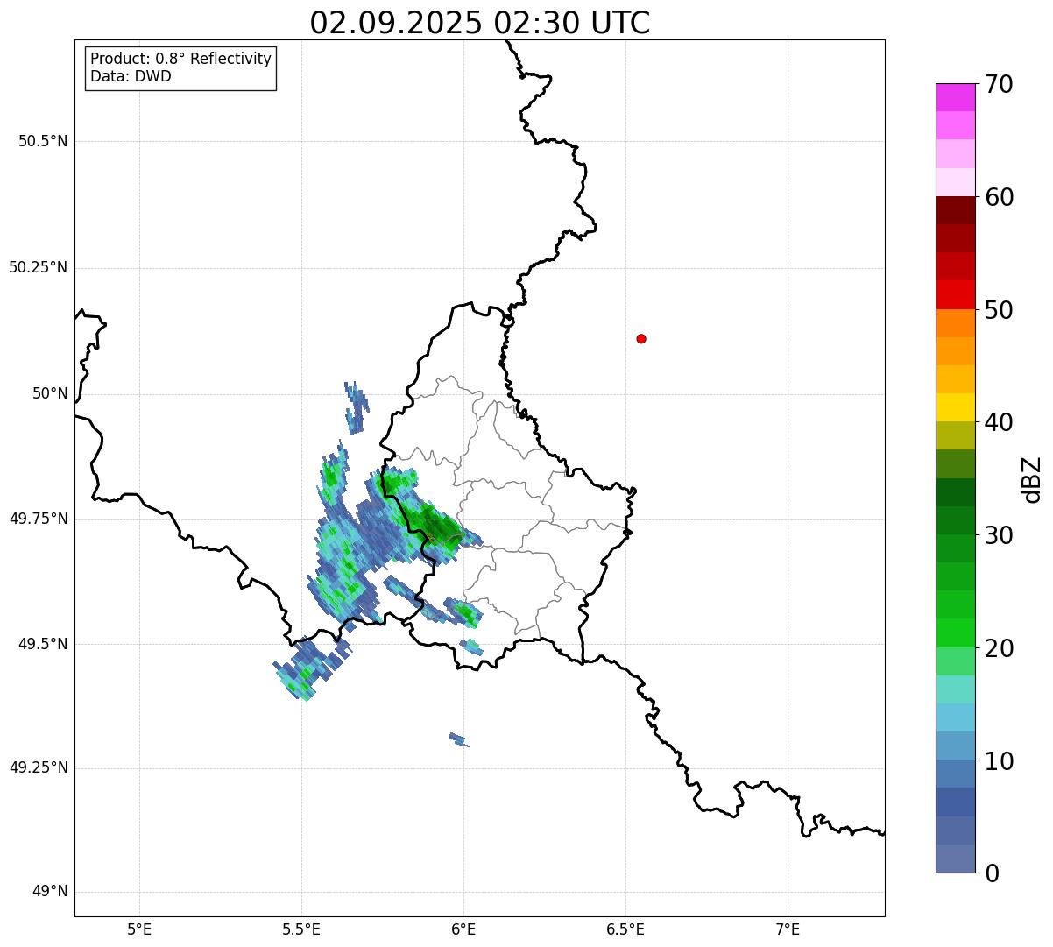
Task: Click the title text 02.09.2025 02:30 UTC
Action: [480, 23]
